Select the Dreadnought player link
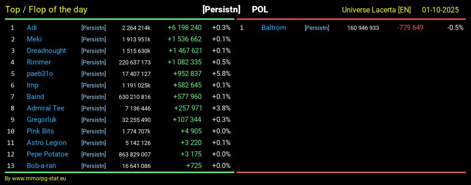The height and width of the screenshot is (185, 471). pos(46,51)
